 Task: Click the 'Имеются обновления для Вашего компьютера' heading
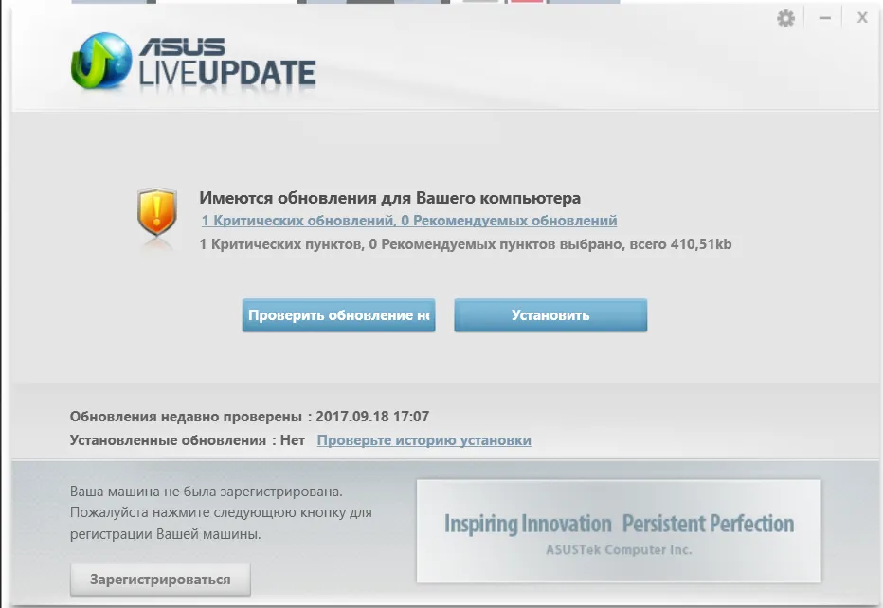point(389,198)
